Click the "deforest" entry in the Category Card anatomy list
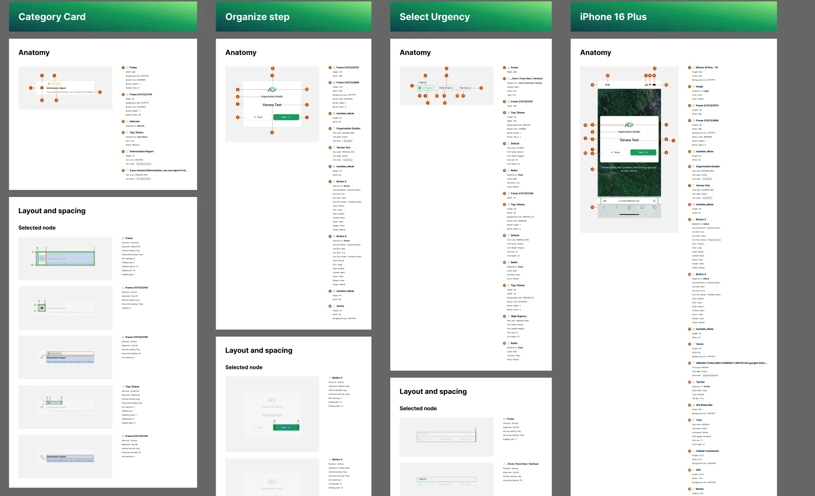This screenshot has height=496, width=815. 134,121
